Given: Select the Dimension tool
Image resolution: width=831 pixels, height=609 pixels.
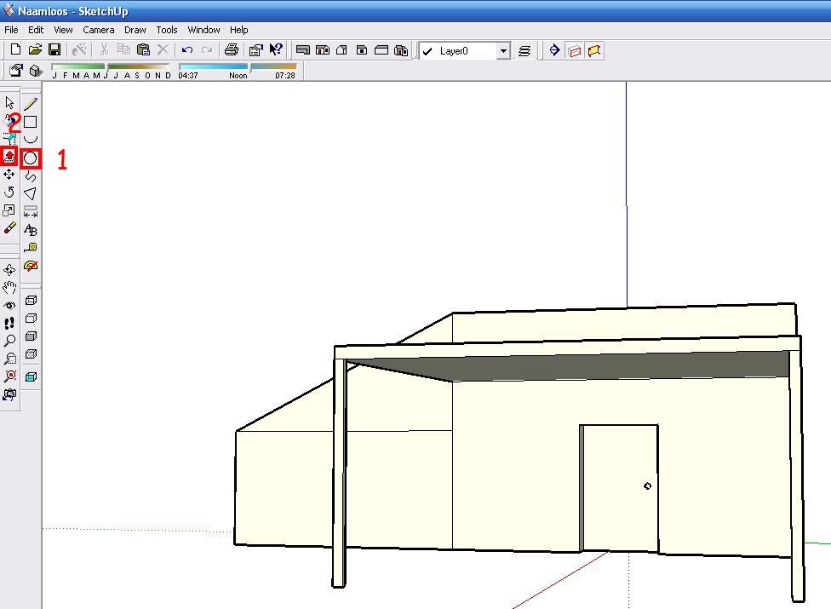Looking at the screenshot, I should (30, 212).
